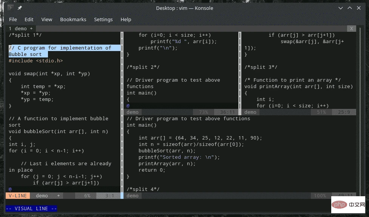The height and width of the screenshot is (217, 369).
Task: Select the '1 demo +' vim tab
Action: tap(21, 28)
